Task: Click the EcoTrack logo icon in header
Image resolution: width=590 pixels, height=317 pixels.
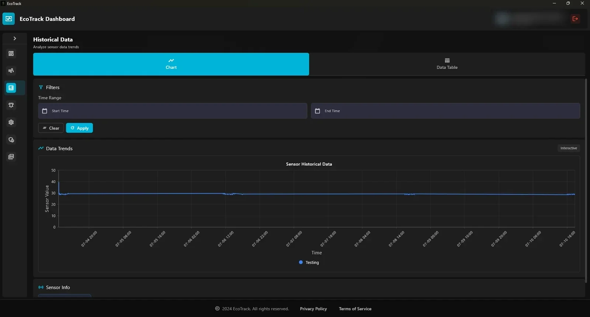Action: click(x=8, y=19)
